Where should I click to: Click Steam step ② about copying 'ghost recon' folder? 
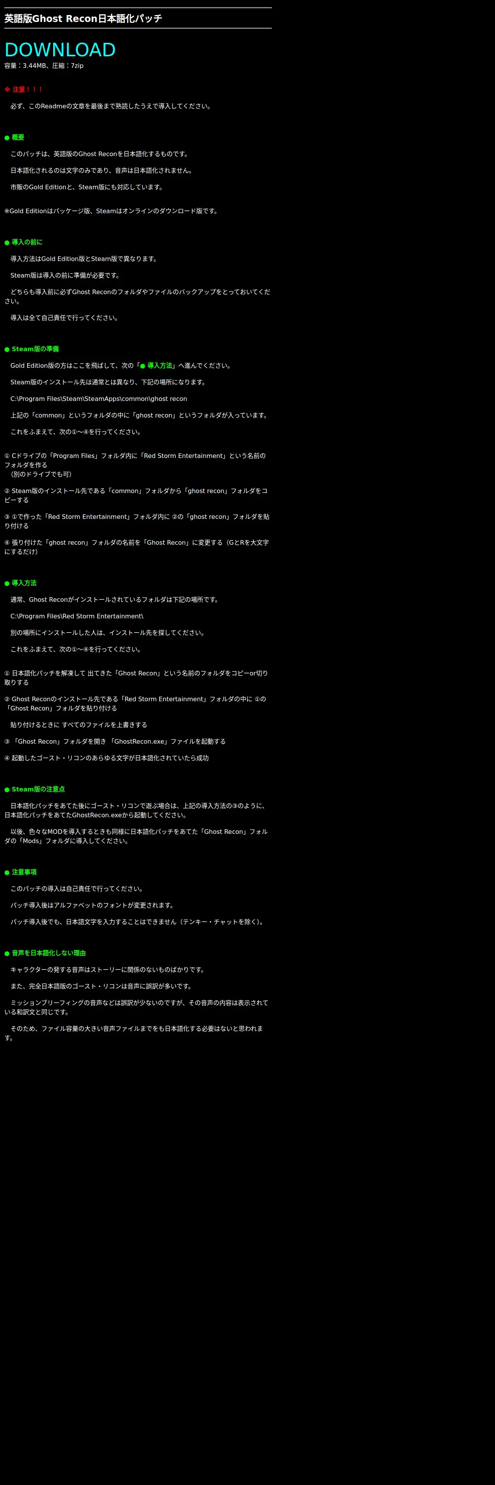(x=136, y=496)
